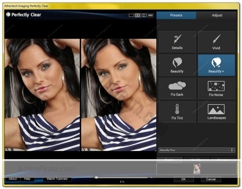
Task: Click the preset dropdown stepper arrows
Action: pyautogui.click(x=232, y=150)
